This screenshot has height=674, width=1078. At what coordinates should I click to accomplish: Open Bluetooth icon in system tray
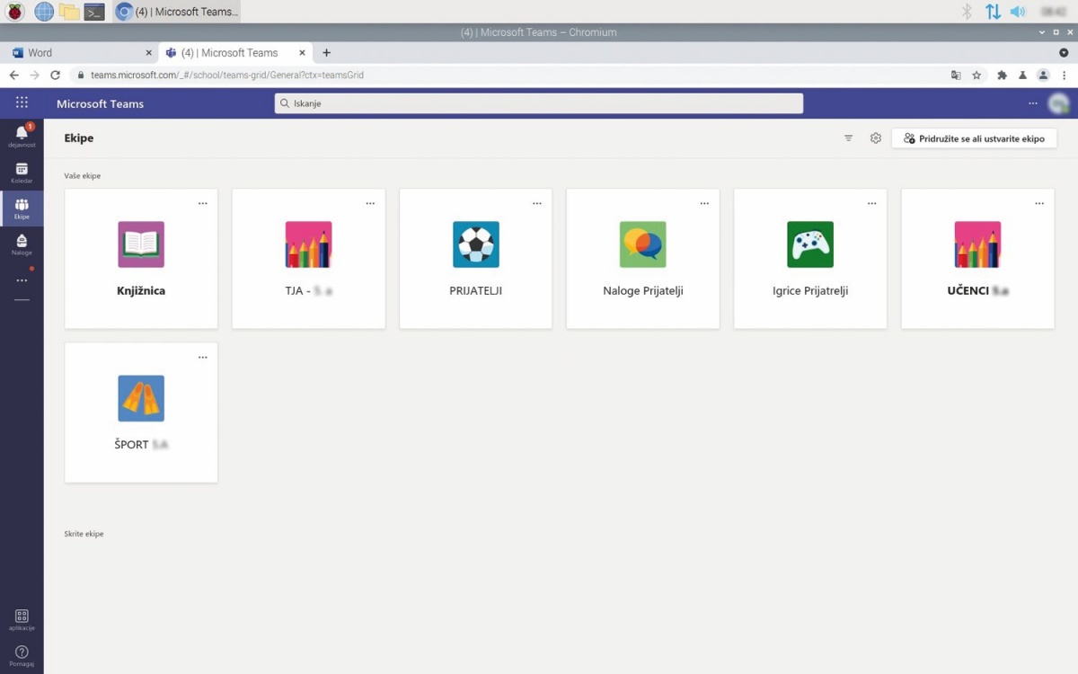pos(968,12)
